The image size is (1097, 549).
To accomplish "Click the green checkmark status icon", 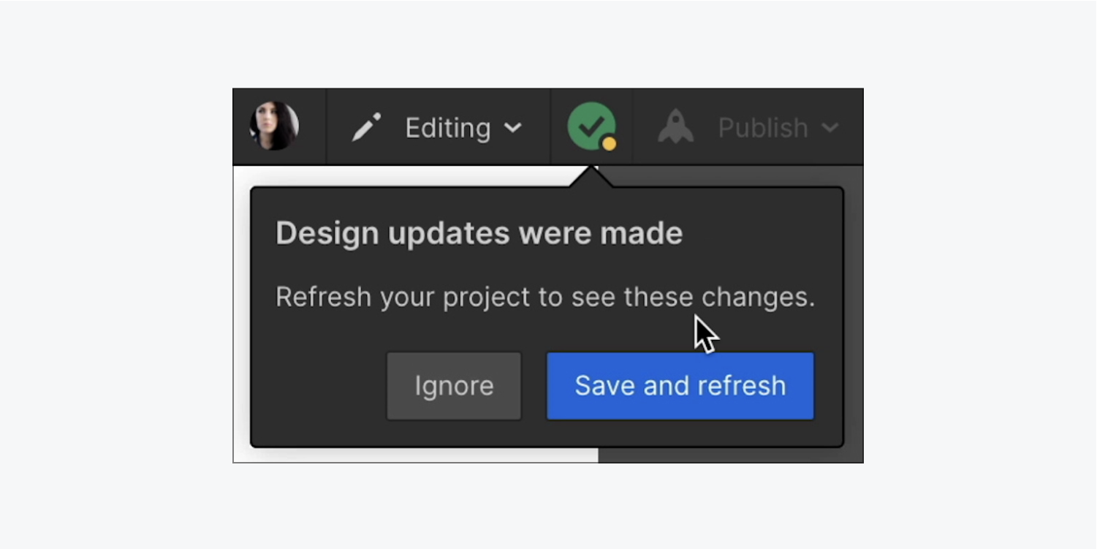I will 591,126.
